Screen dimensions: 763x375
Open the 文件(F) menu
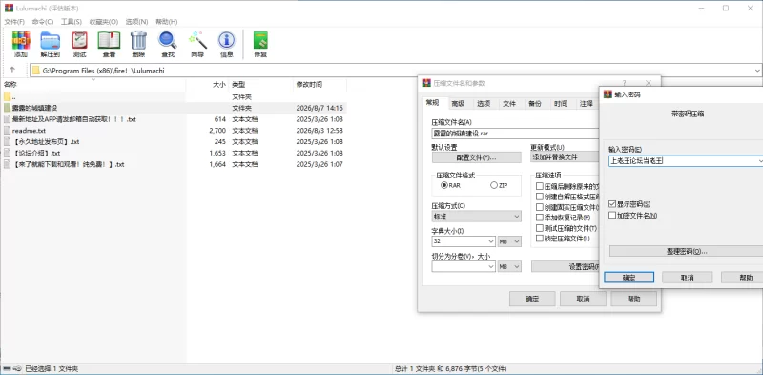(14, 22)
